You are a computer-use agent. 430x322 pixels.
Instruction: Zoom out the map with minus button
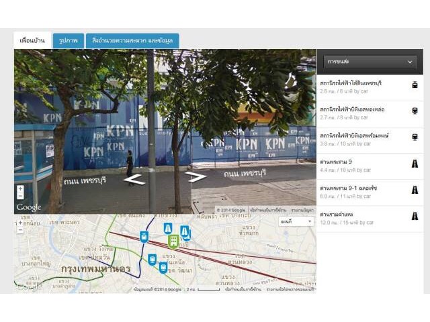20,230
